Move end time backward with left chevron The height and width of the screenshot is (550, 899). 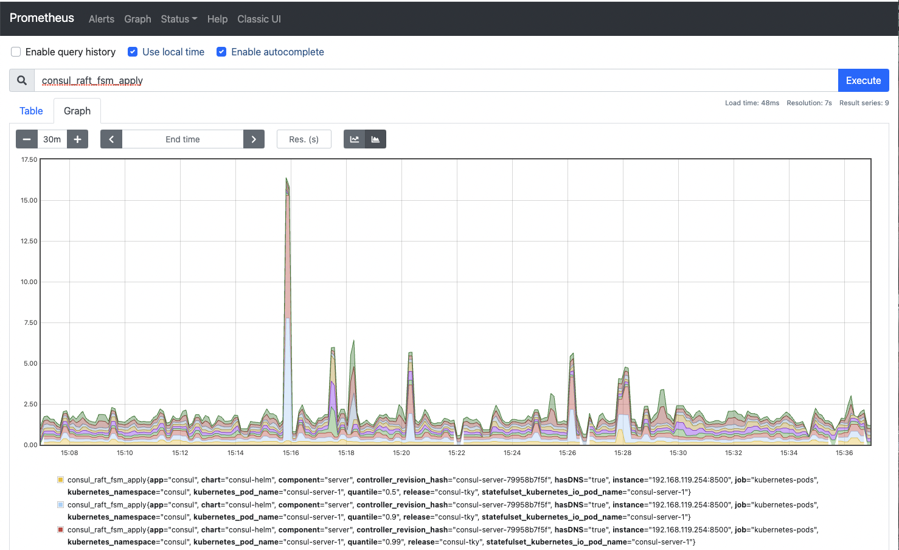[x=111, y=139]
